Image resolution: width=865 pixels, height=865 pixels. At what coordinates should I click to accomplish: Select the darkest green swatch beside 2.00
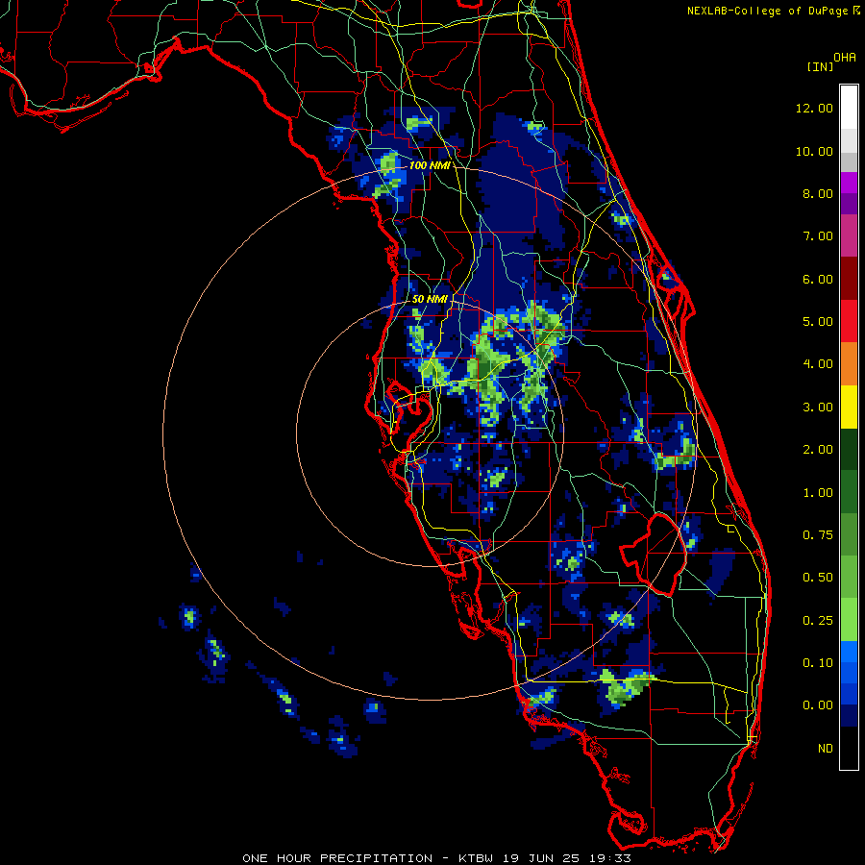[849, 449]
